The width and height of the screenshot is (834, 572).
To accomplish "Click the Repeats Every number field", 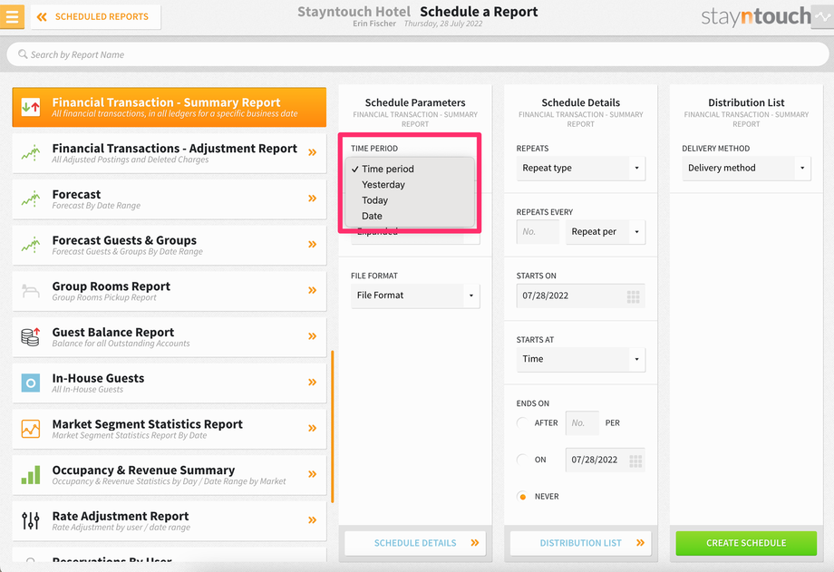I will click(538, 232).
